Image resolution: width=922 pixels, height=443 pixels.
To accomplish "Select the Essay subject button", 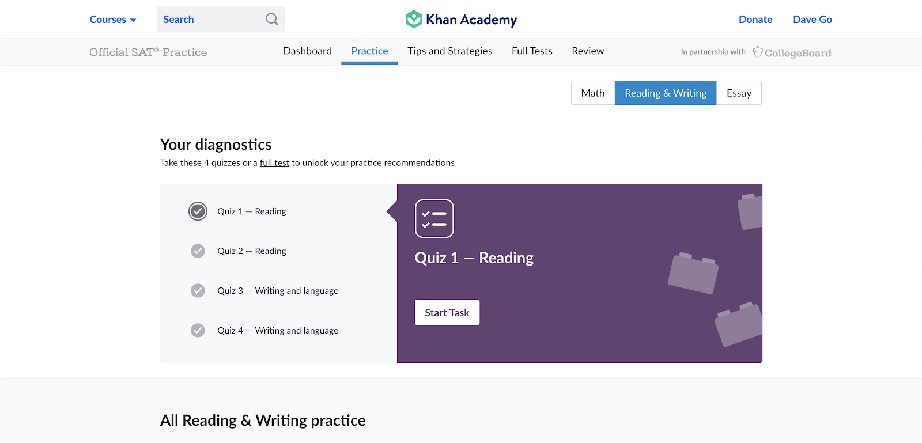I will [x=739, y=93].
